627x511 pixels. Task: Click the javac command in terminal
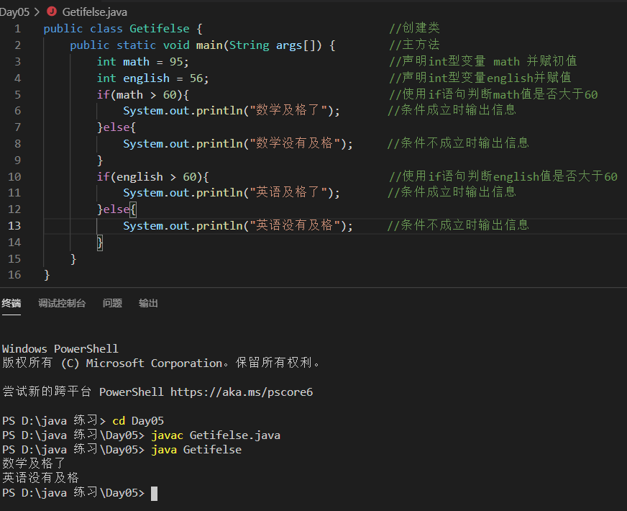167,435
